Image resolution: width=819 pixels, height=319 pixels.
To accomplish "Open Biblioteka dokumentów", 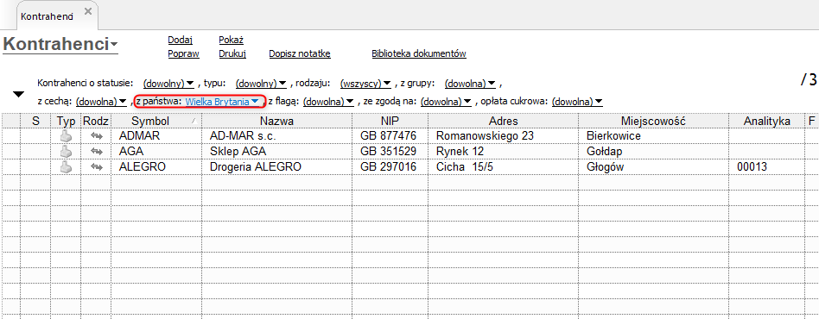I will pos(419,53).
